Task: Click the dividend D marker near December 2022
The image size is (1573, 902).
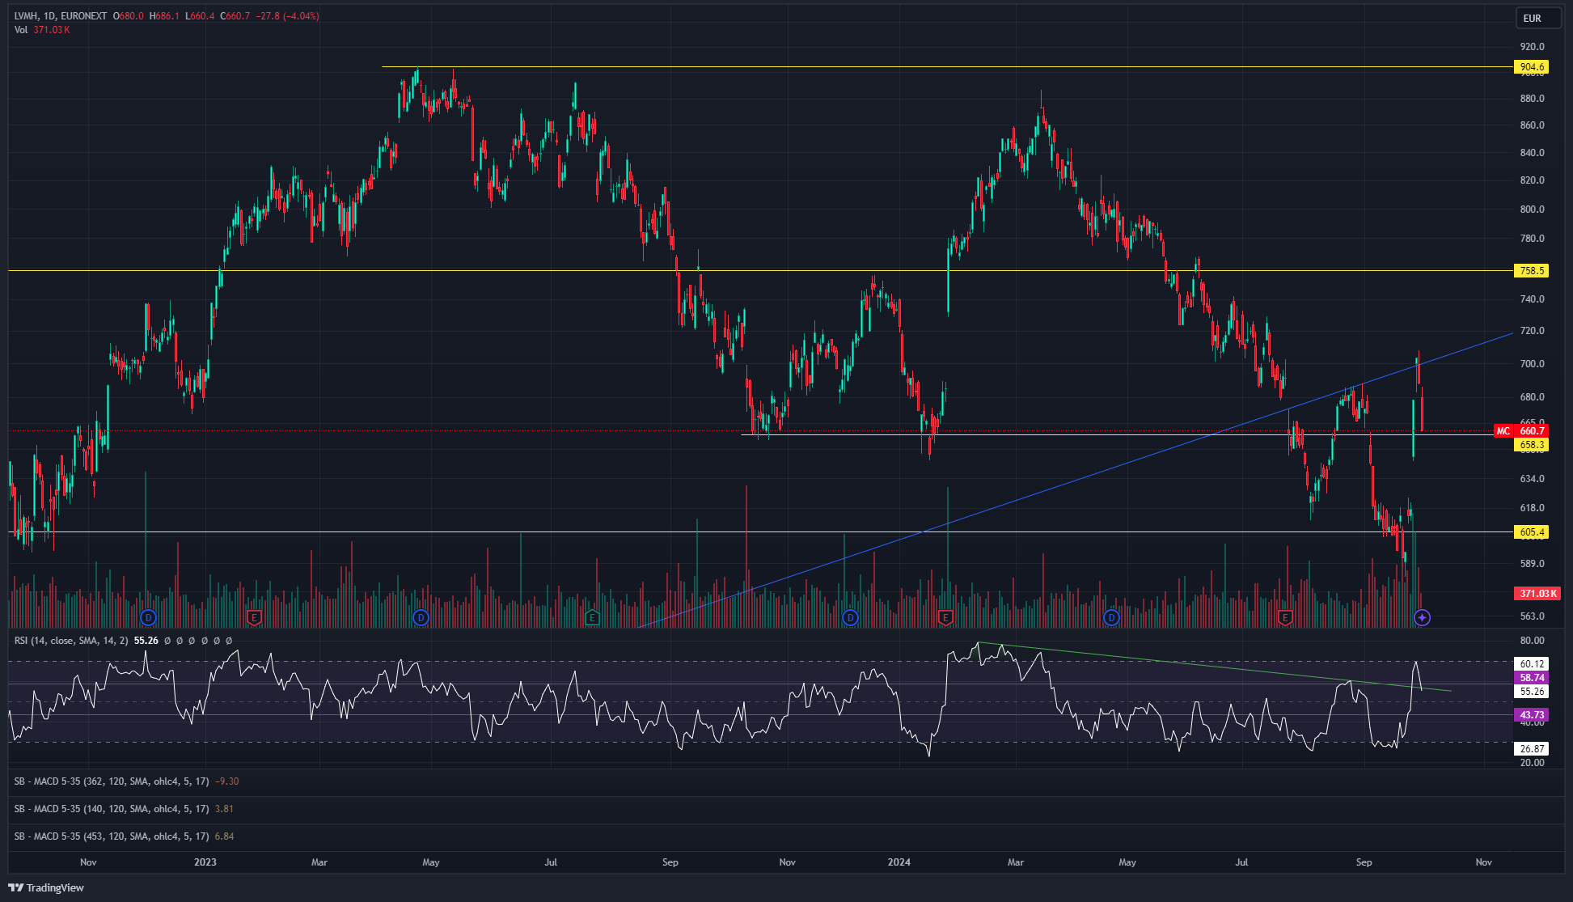Action: coord(148,618)
